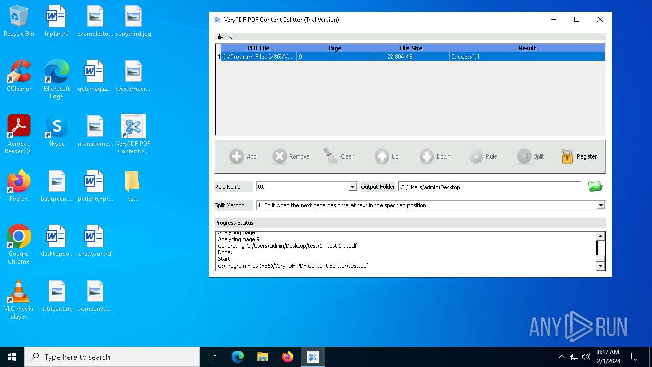
Task: Select the Skype desktop shortcut
Action: tap(57, 132)
